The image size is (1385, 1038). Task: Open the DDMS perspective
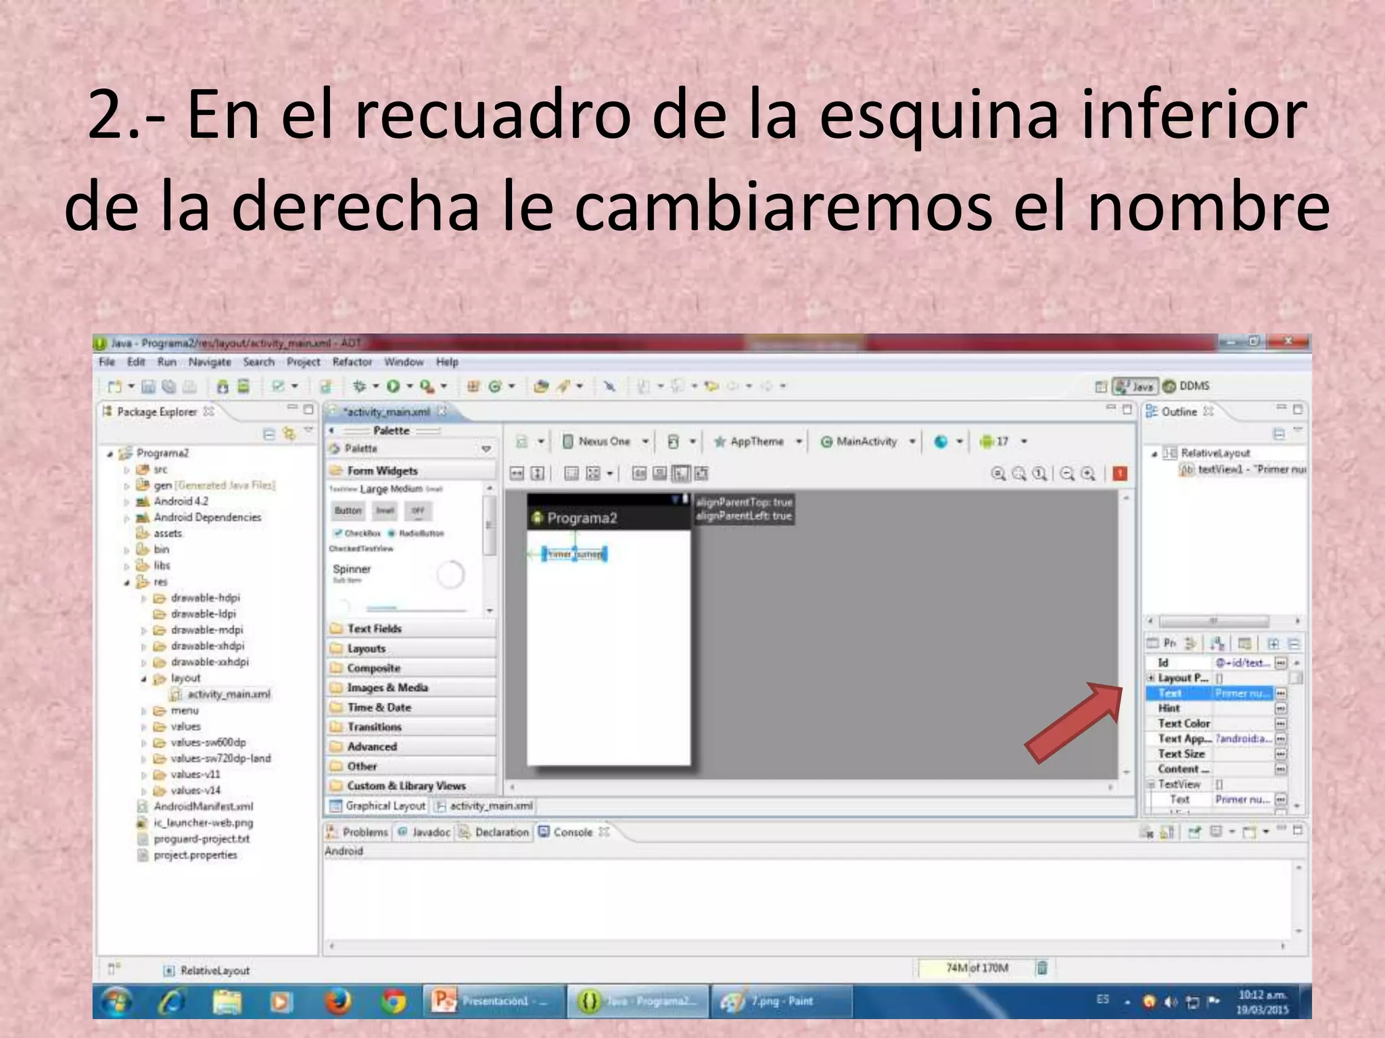coord(1186,386)
